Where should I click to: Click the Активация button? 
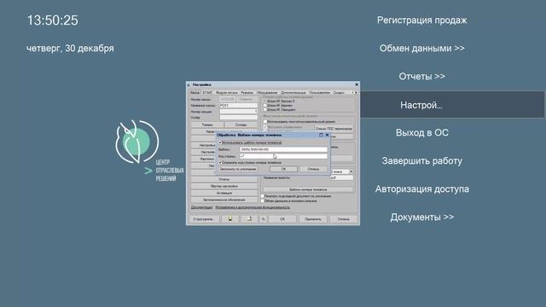pos(224,193)
